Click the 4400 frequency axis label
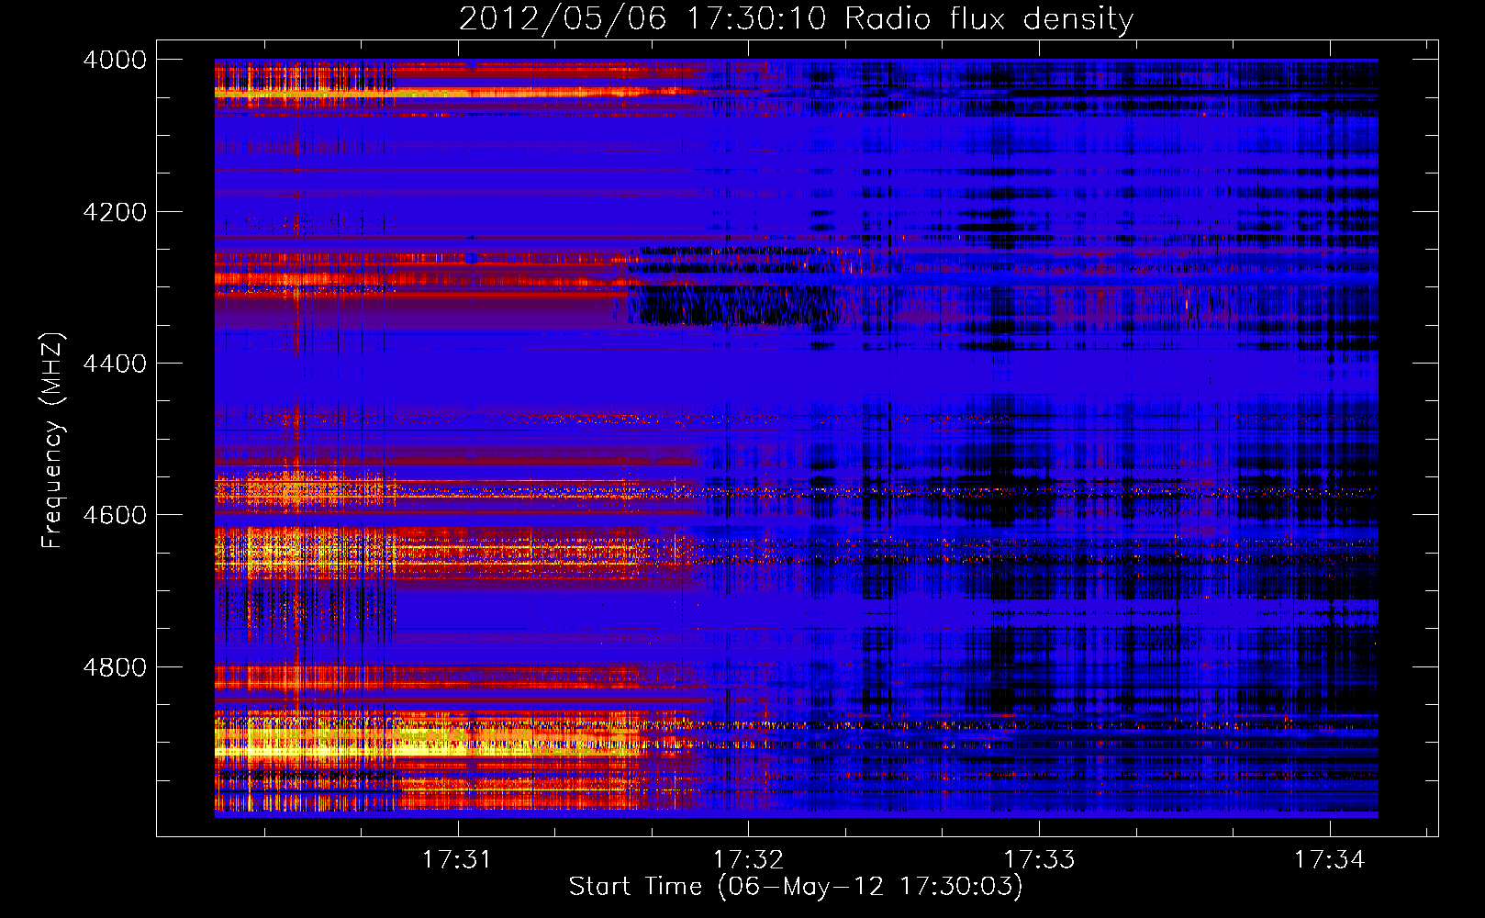Image resolution: width=1485 pixels, height=918 pixels. 115,364
